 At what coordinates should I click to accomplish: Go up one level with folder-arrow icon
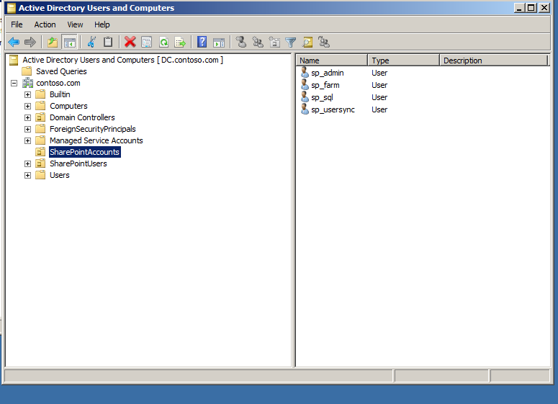53,42
